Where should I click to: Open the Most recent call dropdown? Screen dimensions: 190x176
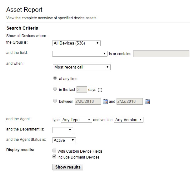click(x=82, y=67)
